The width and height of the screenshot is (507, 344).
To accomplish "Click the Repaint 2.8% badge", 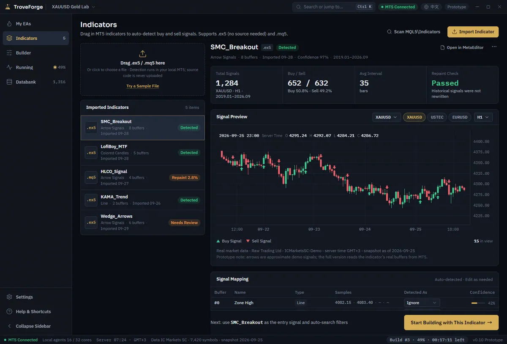I will tap(185, 178).
